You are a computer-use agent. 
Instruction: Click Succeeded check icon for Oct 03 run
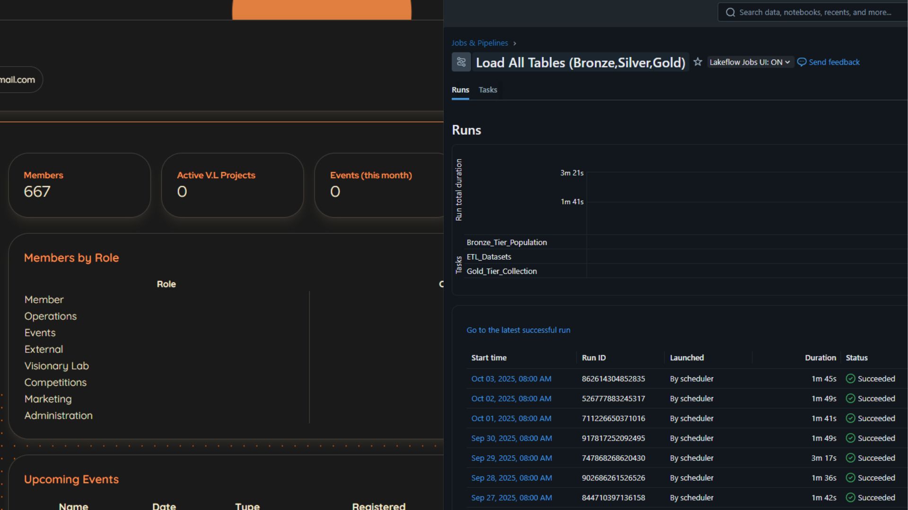tap(850, 379)
